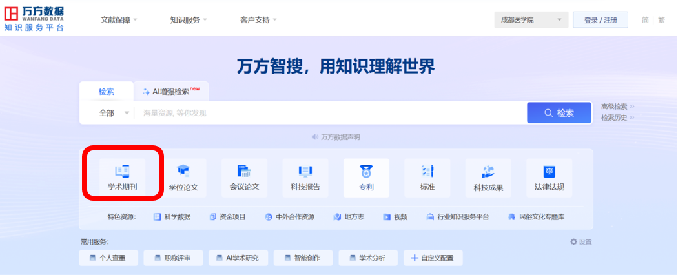The height and width of the screenshot is (275, 678).
Task: Click the speaker icon beside 万方数据声明
Action: [x=315, y=137]
